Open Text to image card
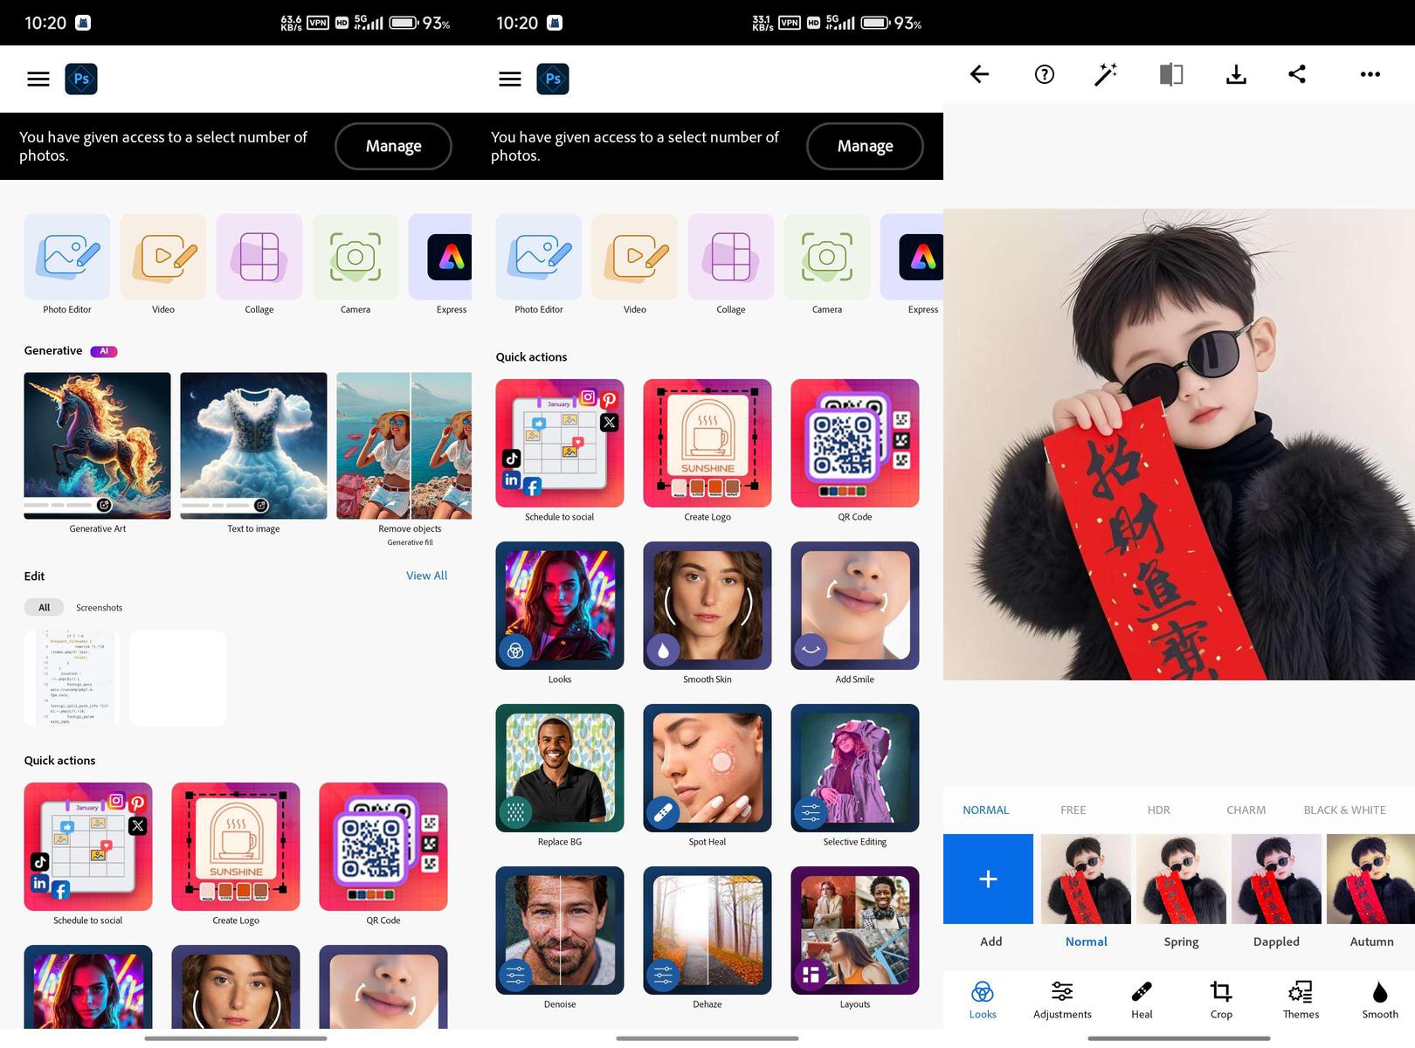 click(x=253, y=445)
